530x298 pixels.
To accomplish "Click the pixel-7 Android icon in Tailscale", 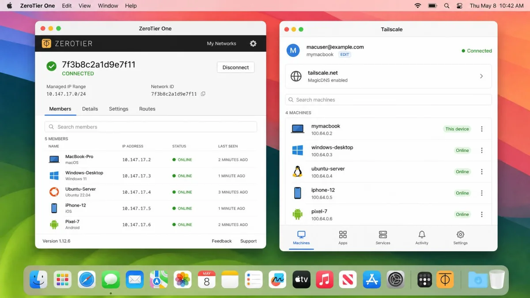I will (x=298, y=215).
